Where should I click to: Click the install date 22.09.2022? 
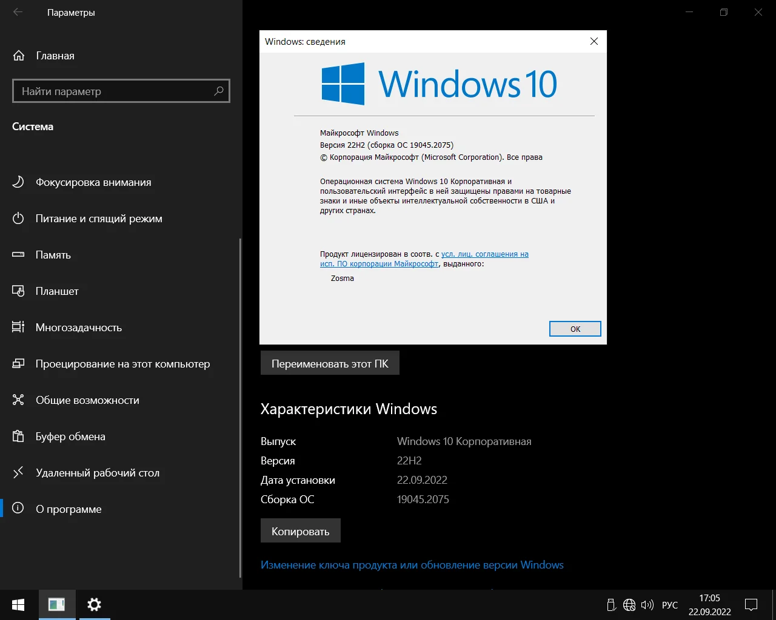point(422,480)
